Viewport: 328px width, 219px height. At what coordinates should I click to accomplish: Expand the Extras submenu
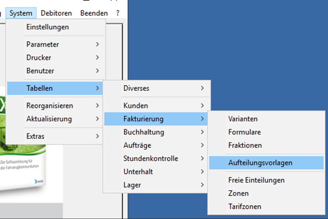[x=36, y=136]
